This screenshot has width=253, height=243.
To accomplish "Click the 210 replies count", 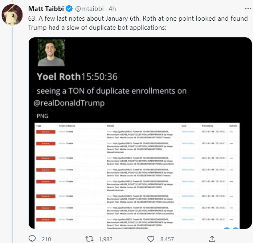I will (x=46, y=239).
